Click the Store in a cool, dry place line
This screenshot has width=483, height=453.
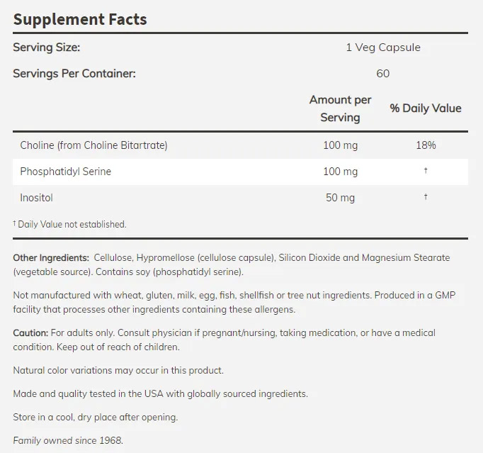[95, 417]
